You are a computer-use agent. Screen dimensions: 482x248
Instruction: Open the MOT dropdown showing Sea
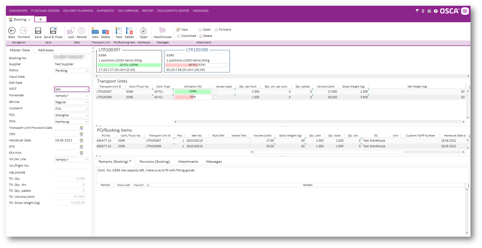coord(87,89)
